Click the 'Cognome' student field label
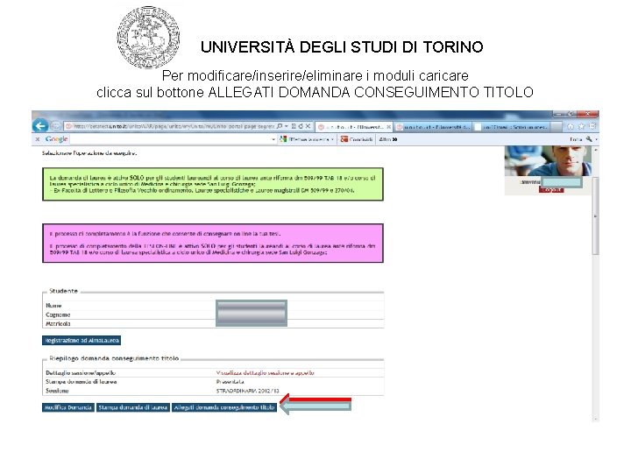Screen dimensions: 631x473 coord(58,314)
